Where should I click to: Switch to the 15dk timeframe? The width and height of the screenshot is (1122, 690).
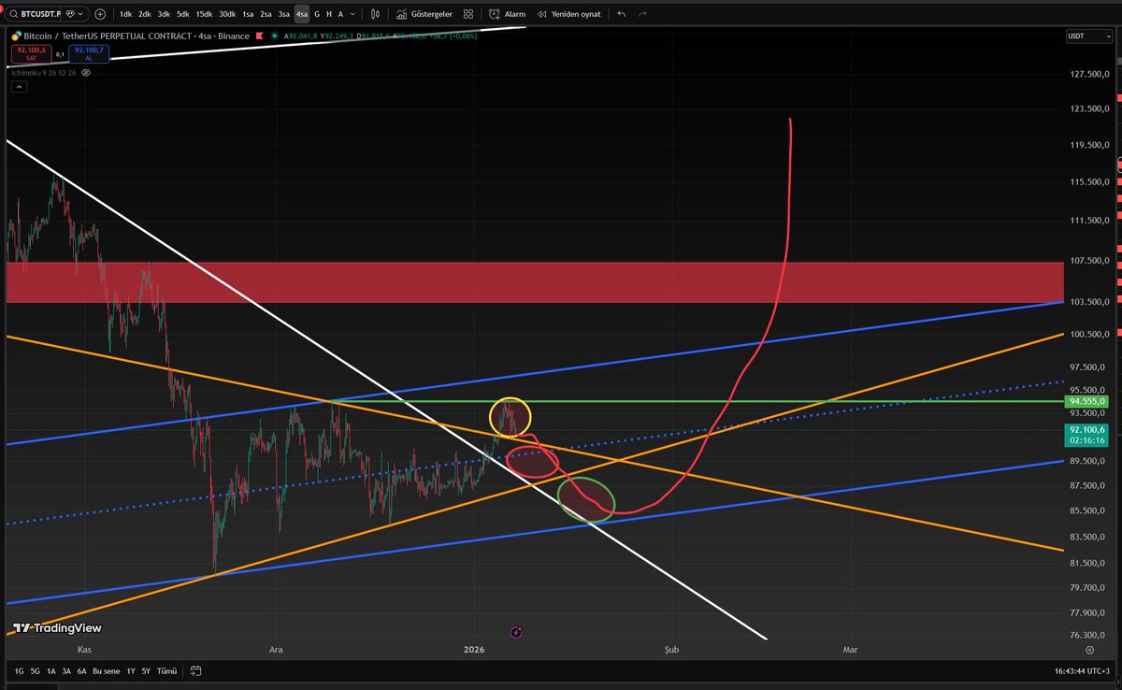coord(204,14)
